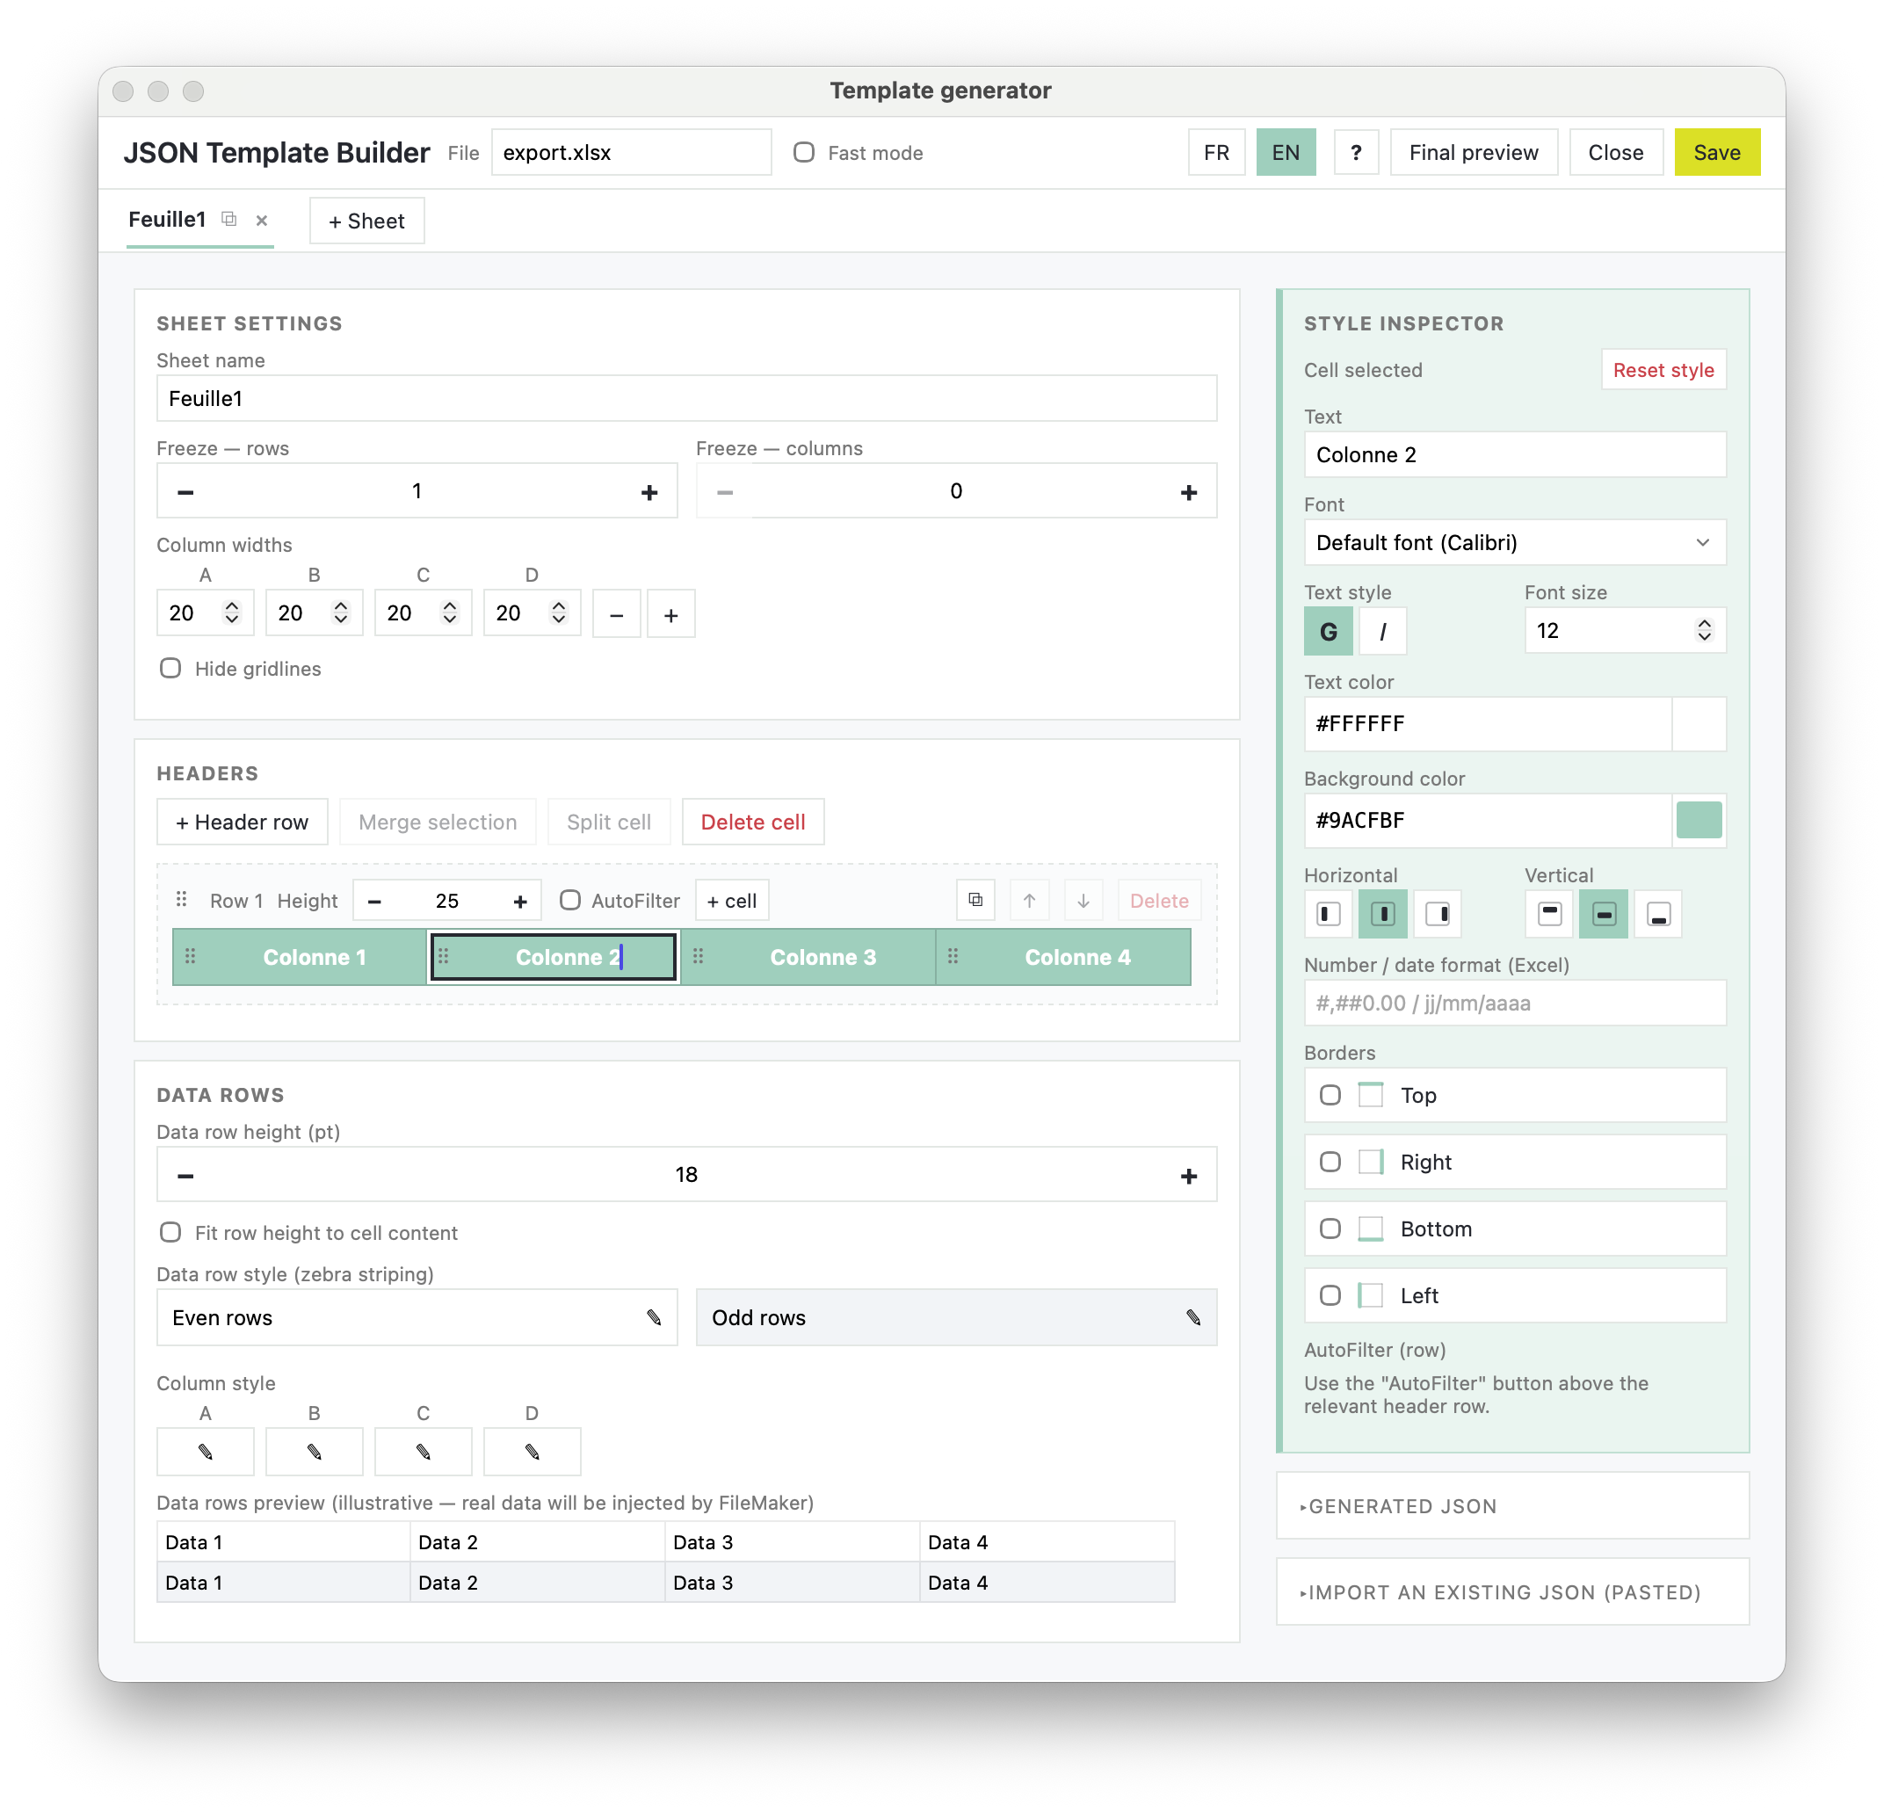Edit column D style pencil

[533, 1452]
